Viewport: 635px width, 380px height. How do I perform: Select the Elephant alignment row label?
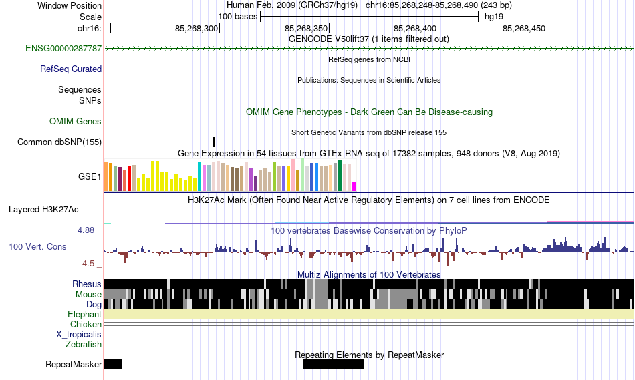pyautogui.click(x=84, y=314)
